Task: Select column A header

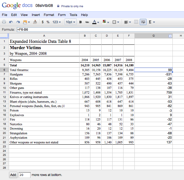Action: 44,36
